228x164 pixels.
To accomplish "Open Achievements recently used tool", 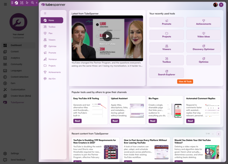I will click(203, 22).
